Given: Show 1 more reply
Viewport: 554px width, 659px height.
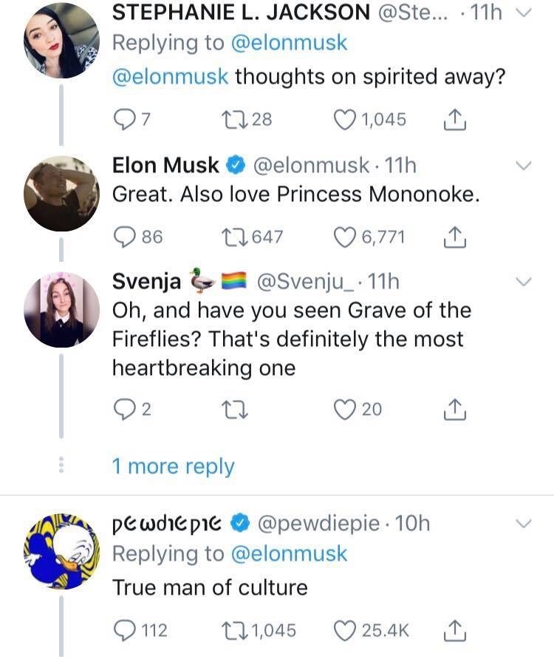Looking at the screenshot, I should (173, 467).
